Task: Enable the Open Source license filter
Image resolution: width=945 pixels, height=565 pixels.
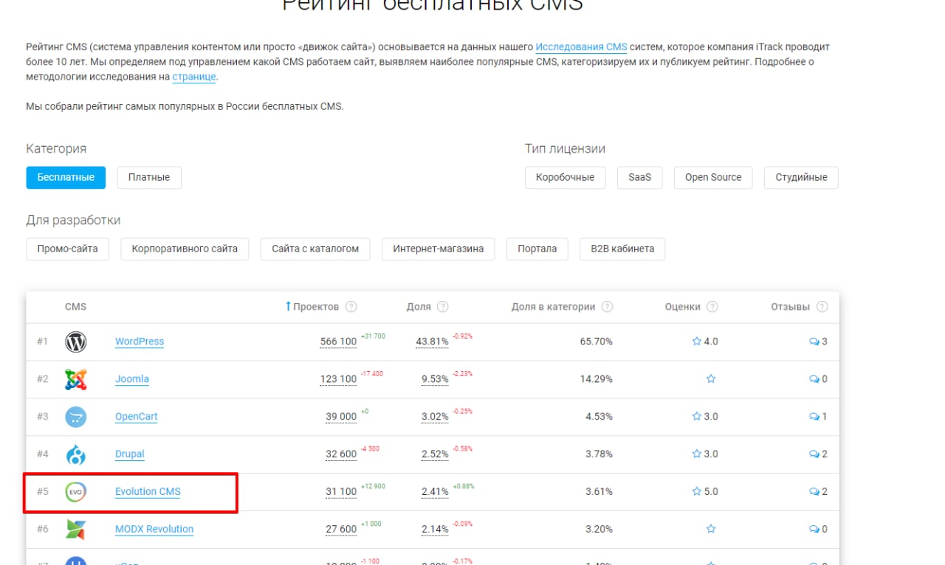Action: pyautogui.click(x=713, y=177)
